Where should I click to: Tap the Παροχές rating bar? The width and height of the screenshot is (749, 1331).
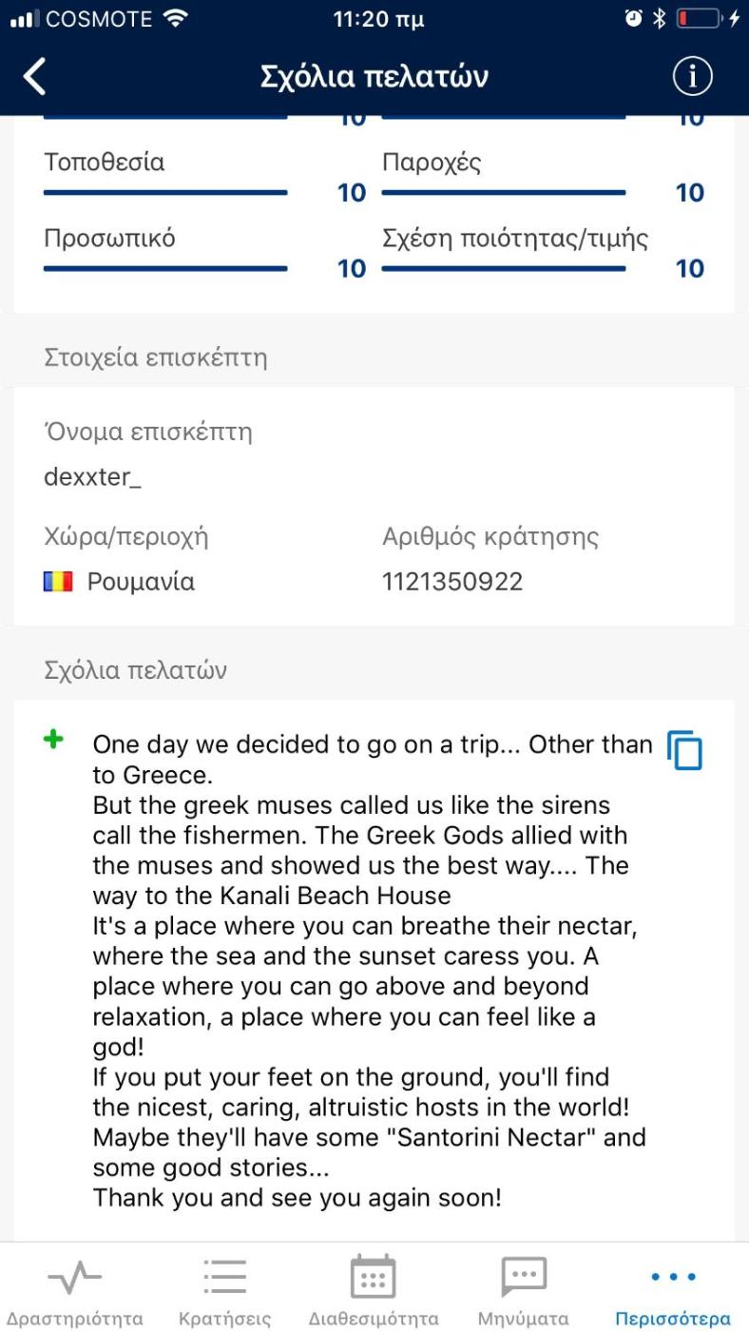504,192
